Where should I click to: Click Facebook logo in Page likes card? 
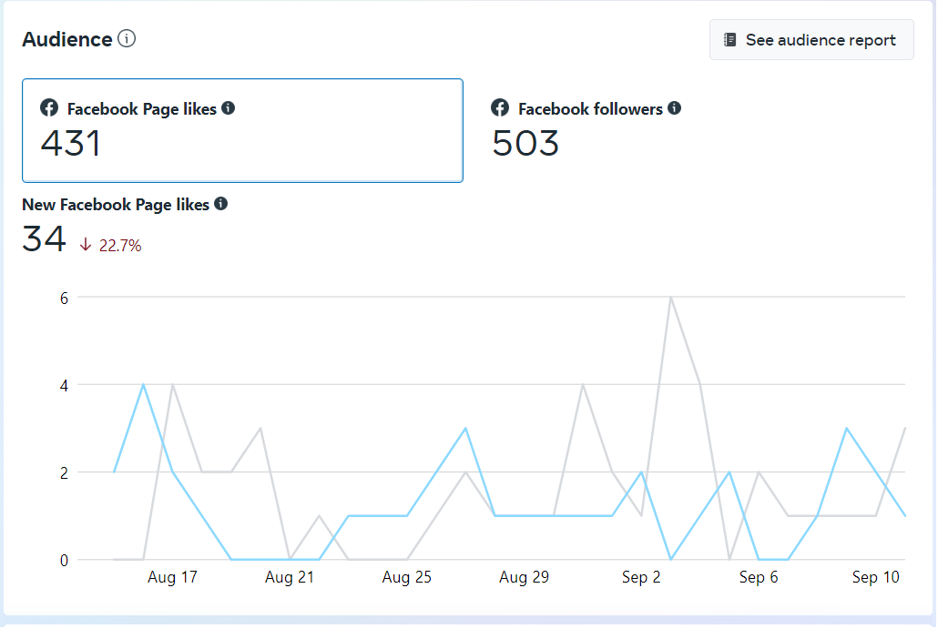(x=49, y=108)
